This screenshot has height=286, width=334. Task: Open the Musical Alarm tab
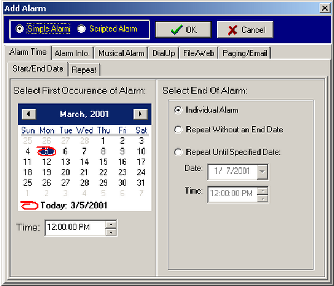click(121, 53)
